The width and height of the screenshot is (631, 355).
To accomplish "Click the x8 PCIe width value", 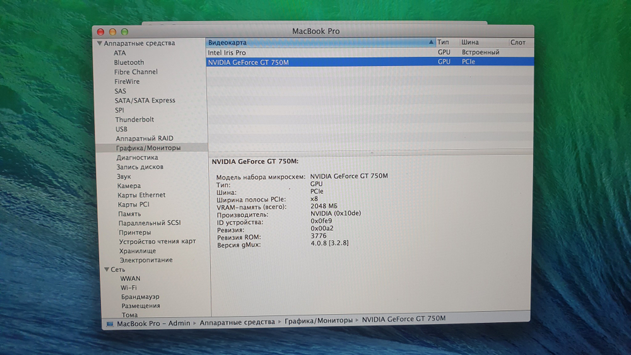I will pyautogui.click(x=314, y=199).
